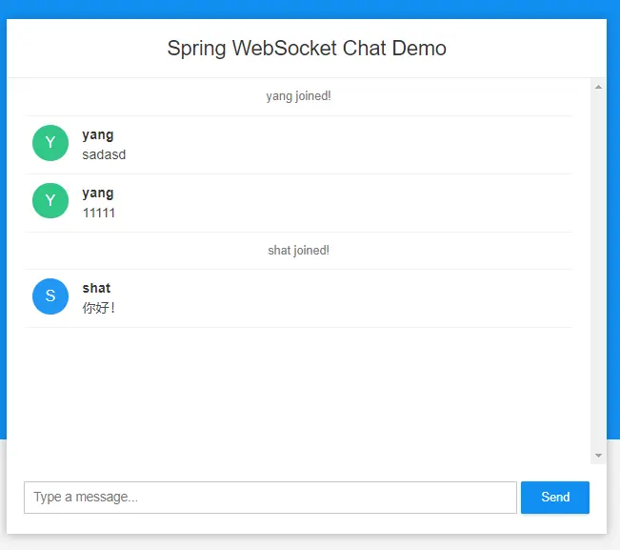Click yang username above sadasd

click(98, 135)
